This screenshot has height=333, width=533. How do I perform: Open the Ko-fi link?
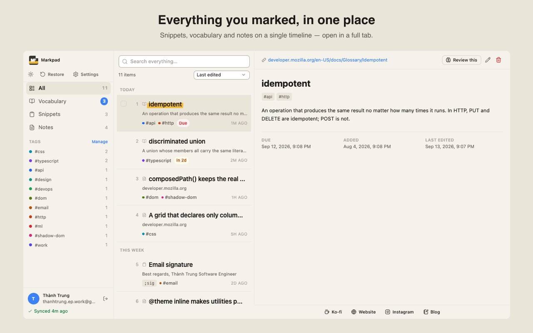point(333,312)
